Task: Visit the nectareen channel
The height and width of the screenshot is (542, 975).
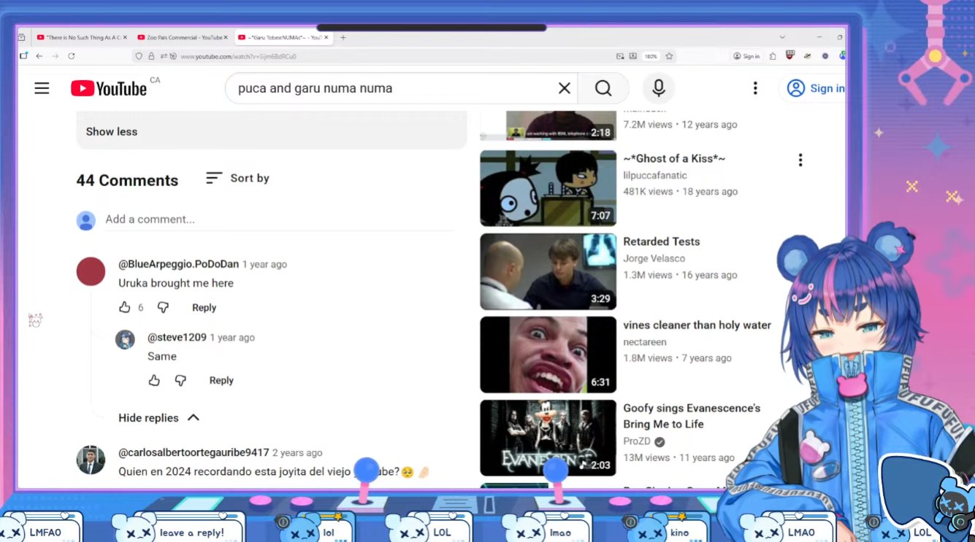Action: point(644,341)
